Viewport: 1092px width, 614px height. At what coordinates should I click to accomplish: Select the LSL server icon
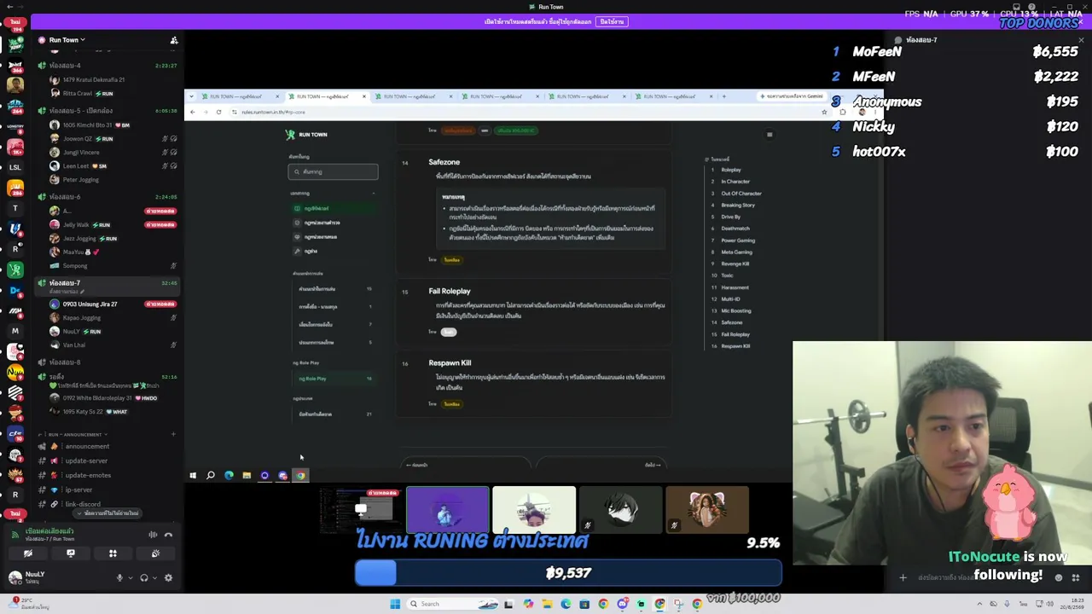pos(15,167)
